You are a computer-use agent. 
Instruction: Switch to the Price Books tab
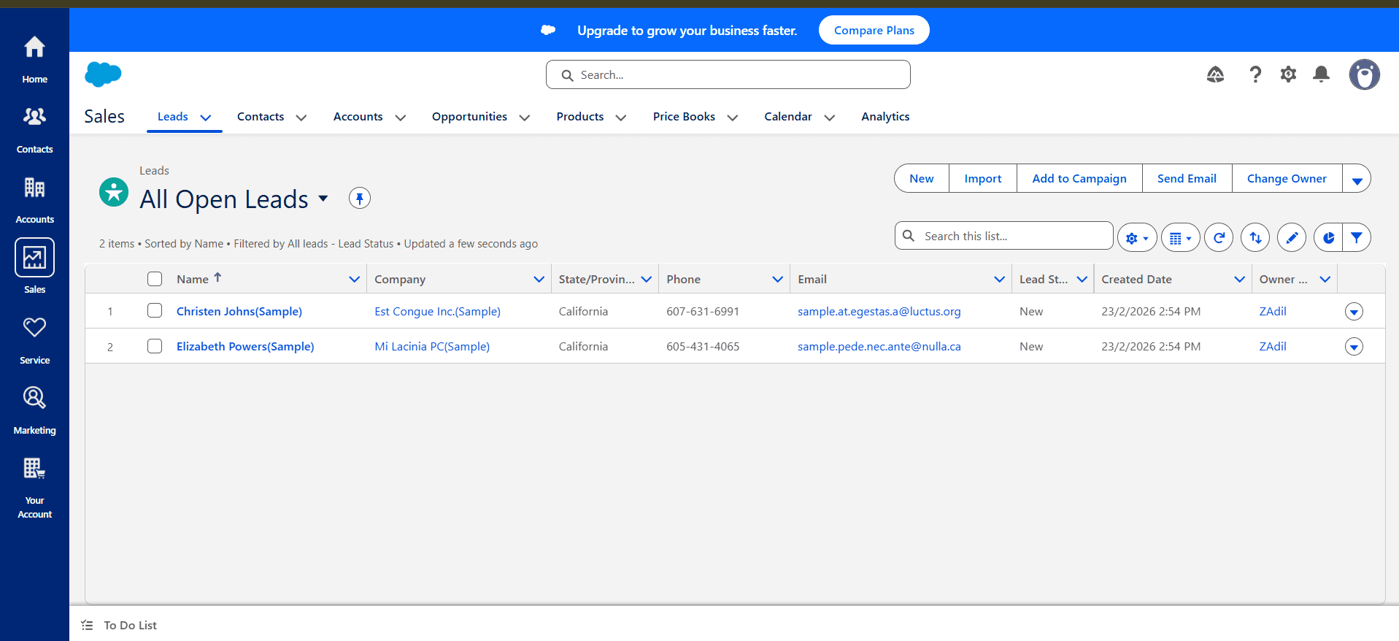(x=684, y=117)
